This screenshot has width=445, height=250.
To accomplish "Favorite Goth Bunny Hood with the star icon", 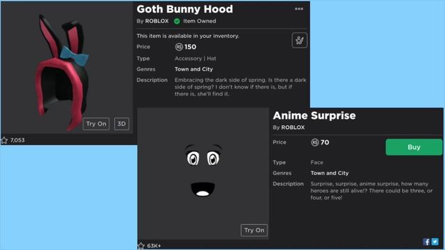I will (4, 140).
